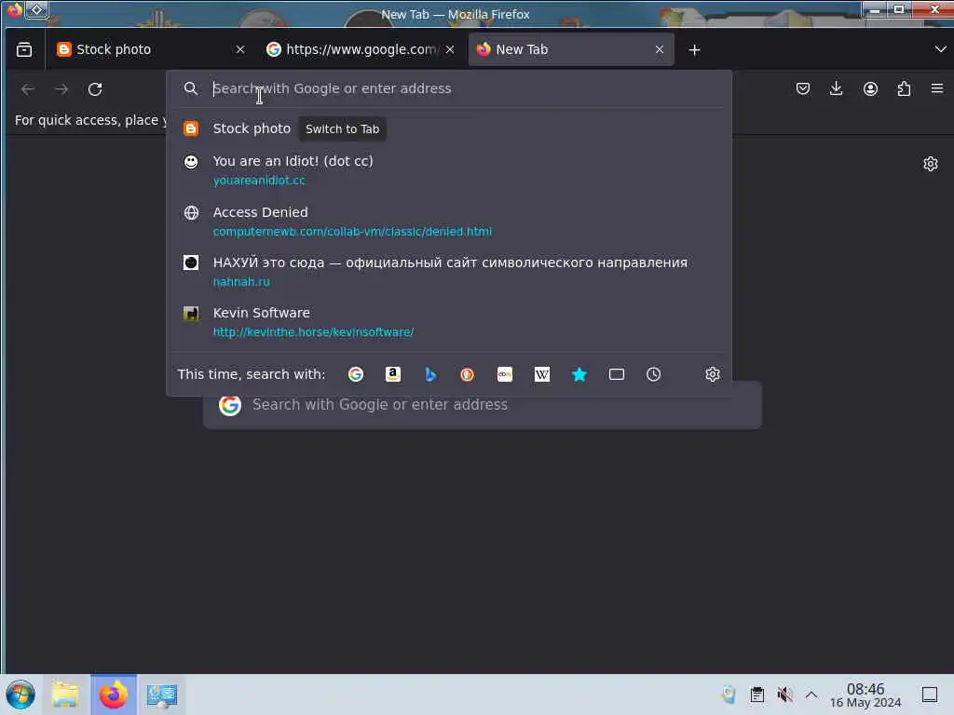The width and height of the screenshot is (954, 715).
Task: Open the Firefox account menu
Action: [x=870, y=88]
